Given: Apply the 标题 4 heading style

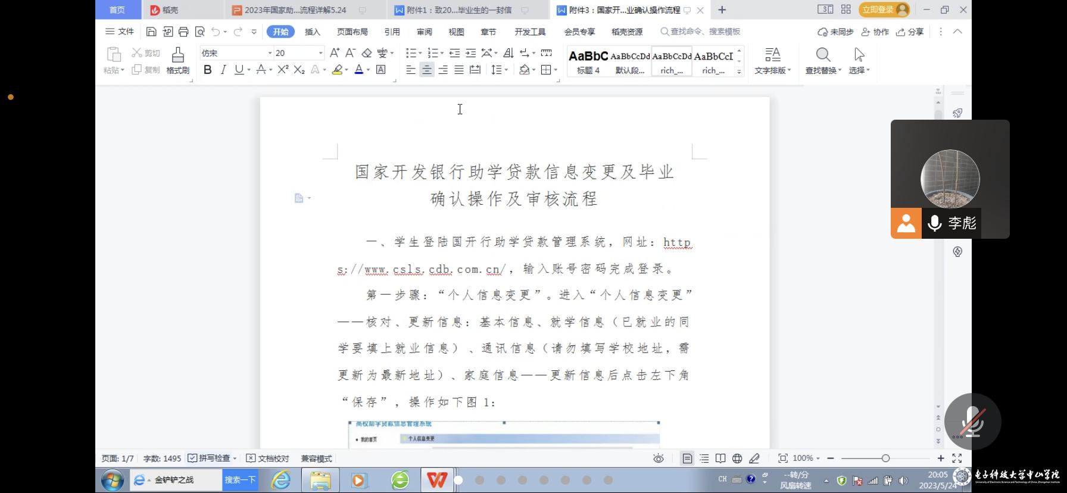Looking at the screenshot, I should coord(588,61).
